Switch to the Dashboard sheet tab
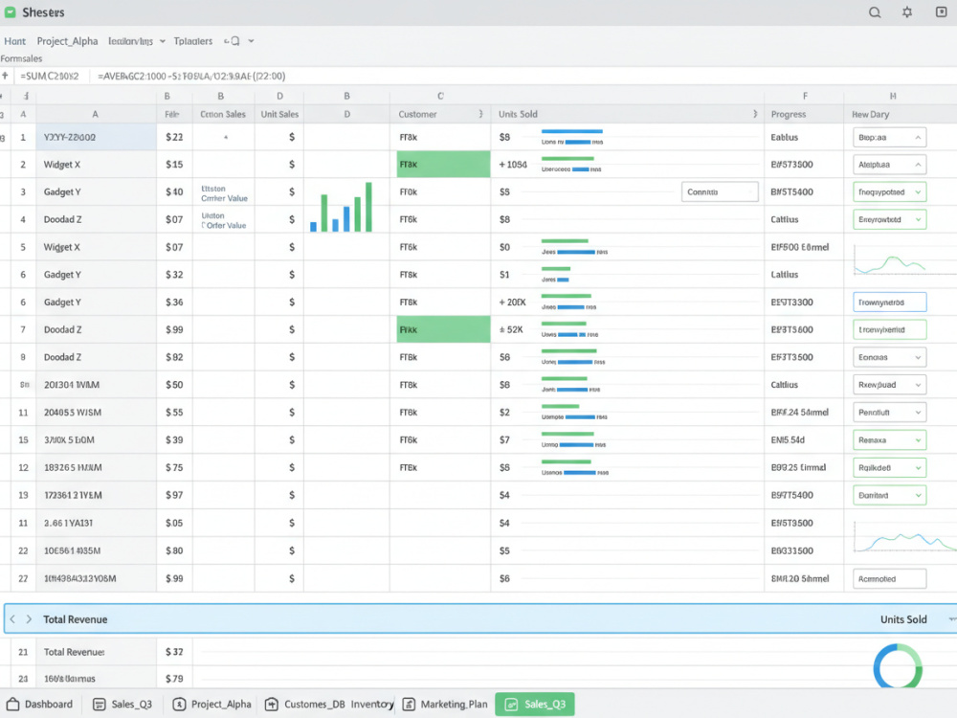This screenshot has height=718, width=957. [x=39, y=704]
